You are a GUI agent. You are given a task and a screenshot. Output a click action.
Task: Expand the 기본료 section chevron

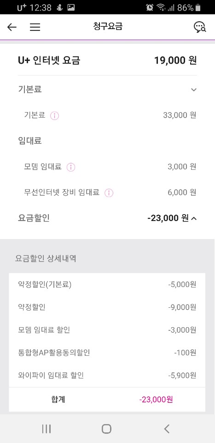click(193, 90)
